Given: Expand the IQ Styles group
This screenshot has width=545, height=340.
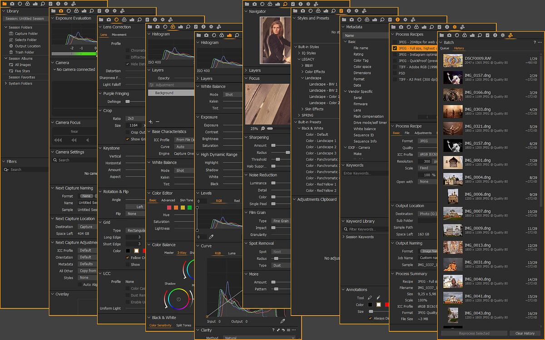Looking at the screenshot, I should coord(299,53).
